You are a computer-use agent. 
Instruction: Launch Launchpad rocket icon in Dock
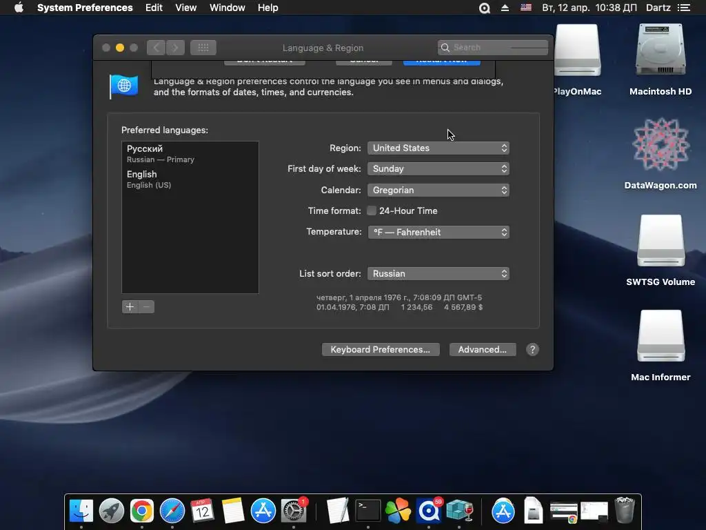point(112,511)
